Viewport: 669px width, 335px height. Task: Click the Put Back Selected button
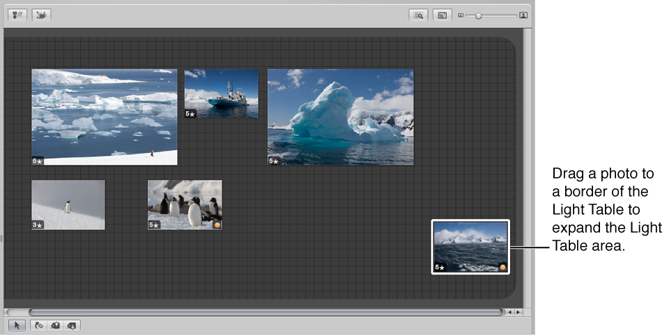17,15
